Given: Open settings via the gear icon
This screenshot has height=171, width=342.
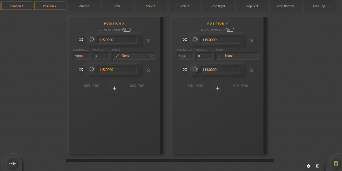Looking at the screenshot, I should click(x=309, y=166).
